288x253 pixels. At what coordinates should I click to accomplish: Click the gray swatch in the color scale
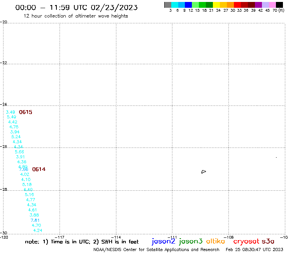[168, 5]
